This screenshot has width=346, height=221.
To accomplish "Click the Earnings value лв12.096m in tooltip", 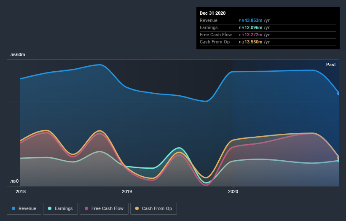I will (250, 27).
